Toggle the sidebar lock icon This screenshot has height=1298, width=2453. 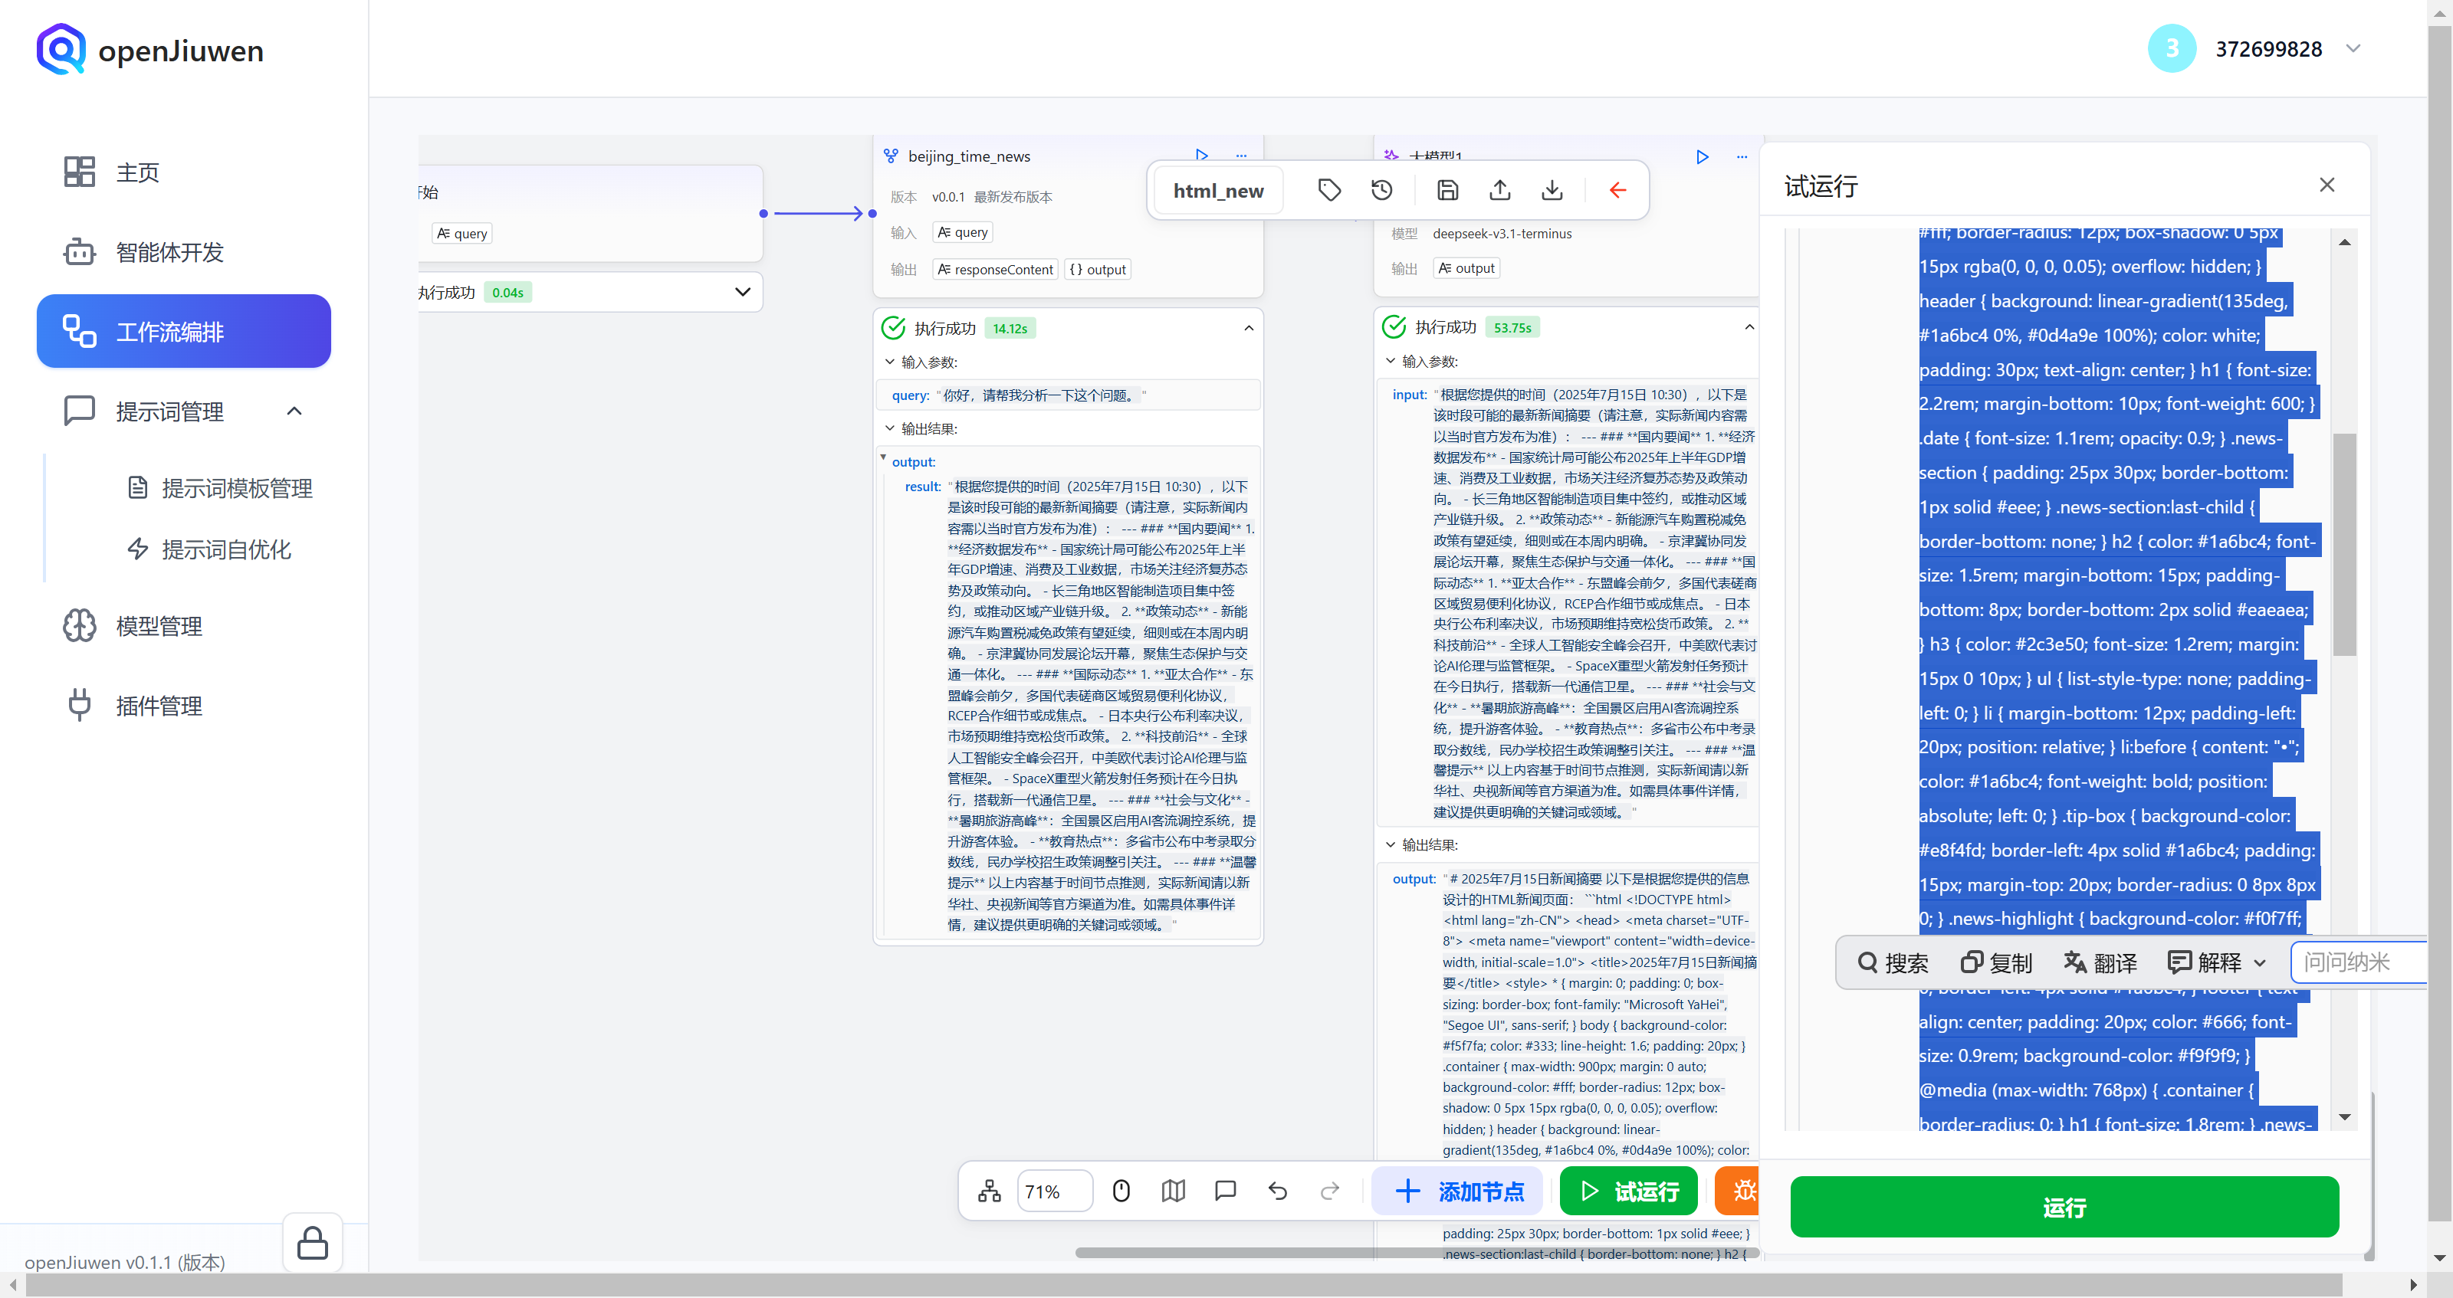click(312, 1243)
